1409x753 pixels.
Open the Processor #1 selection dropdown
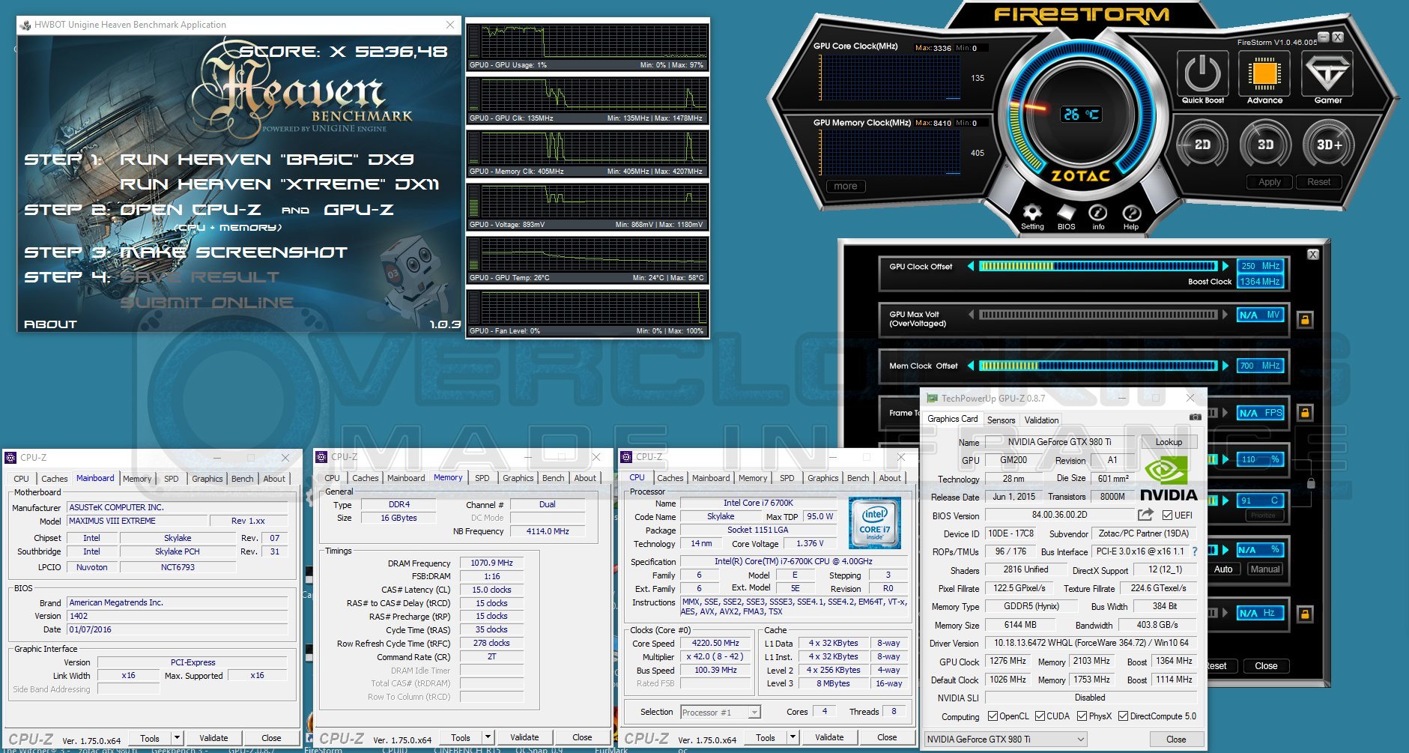721,712
